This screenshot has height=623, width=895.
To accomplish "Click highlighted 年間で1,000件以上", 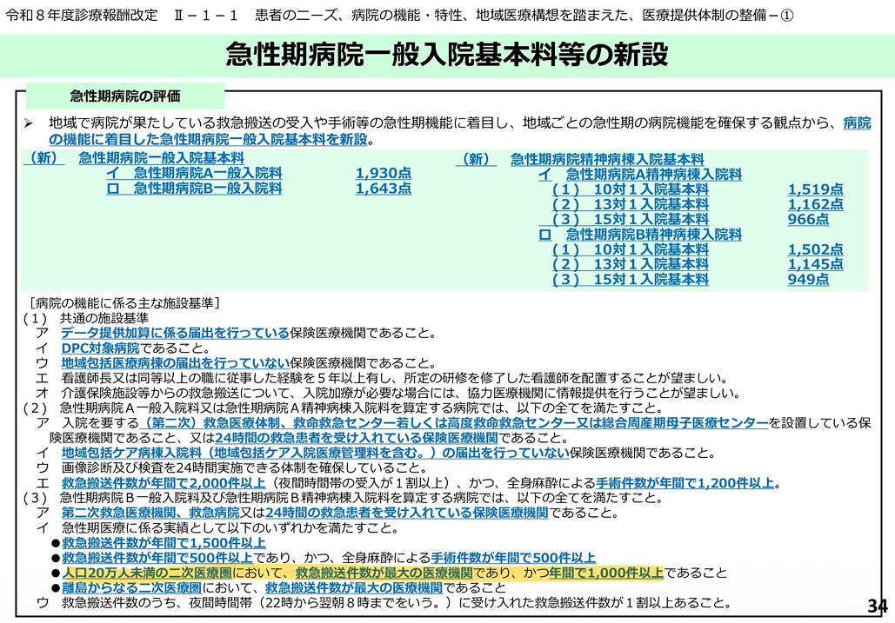I will tap(606, 573).
